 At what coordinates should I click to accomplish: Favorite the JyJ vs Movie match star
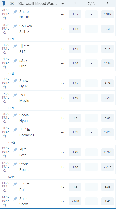tap(5, 102)
